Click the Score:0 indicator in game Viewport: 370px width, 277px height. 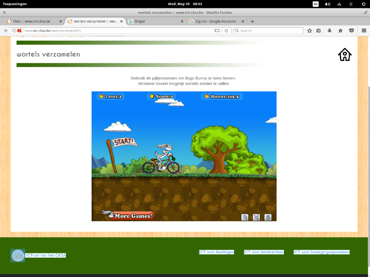click(x=161, y=96)
